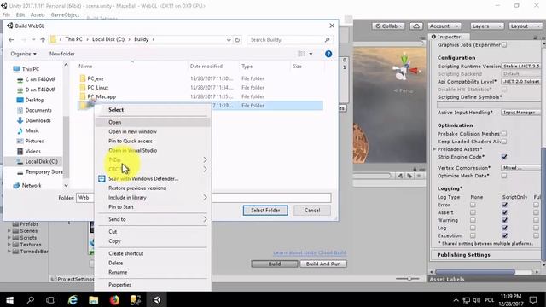
Task: Choose Open in context menu
Action: [x=153, y=122]
